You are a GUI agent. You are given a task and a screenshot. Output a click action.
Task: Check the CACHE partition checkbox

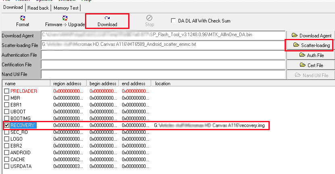pos(6,159)
